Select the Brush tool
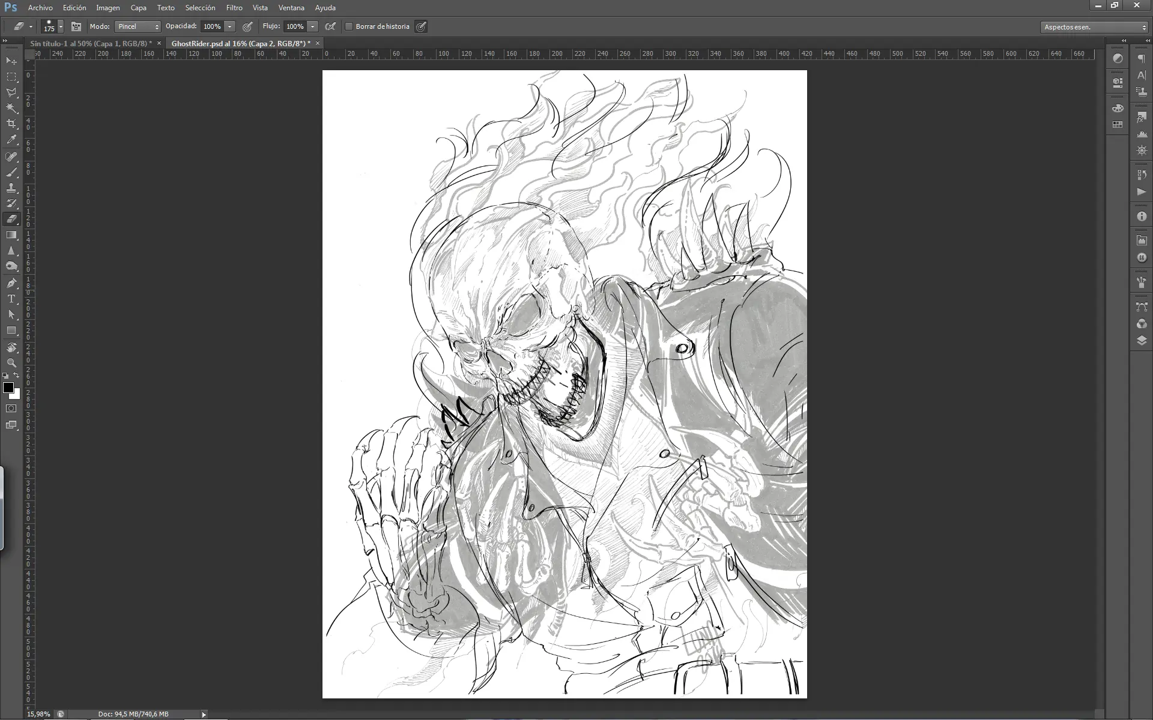Screen dimensions: 1153x720 tap(11, 172)
